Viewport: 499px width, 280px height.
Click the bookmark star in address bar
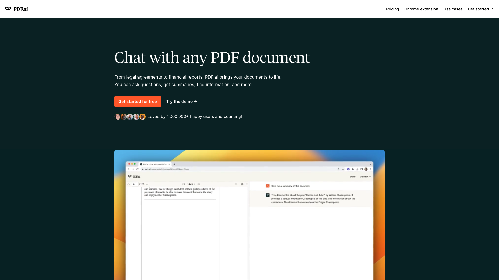pos(343,169)
